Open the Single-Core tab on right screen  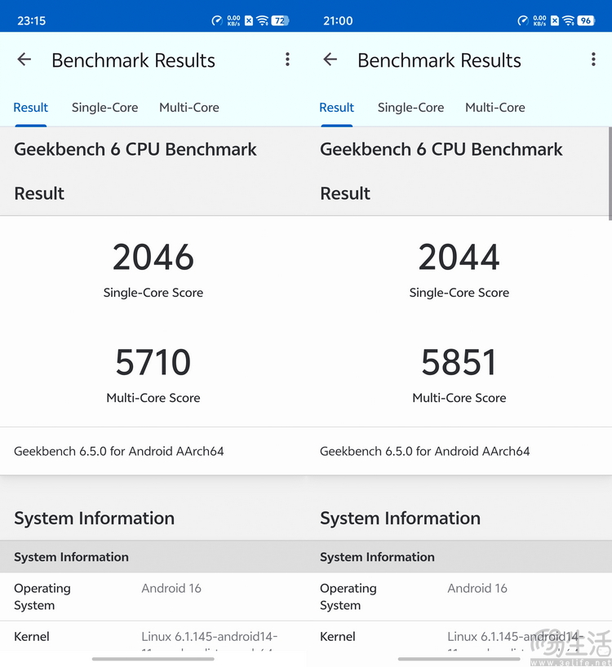[410, 107]
